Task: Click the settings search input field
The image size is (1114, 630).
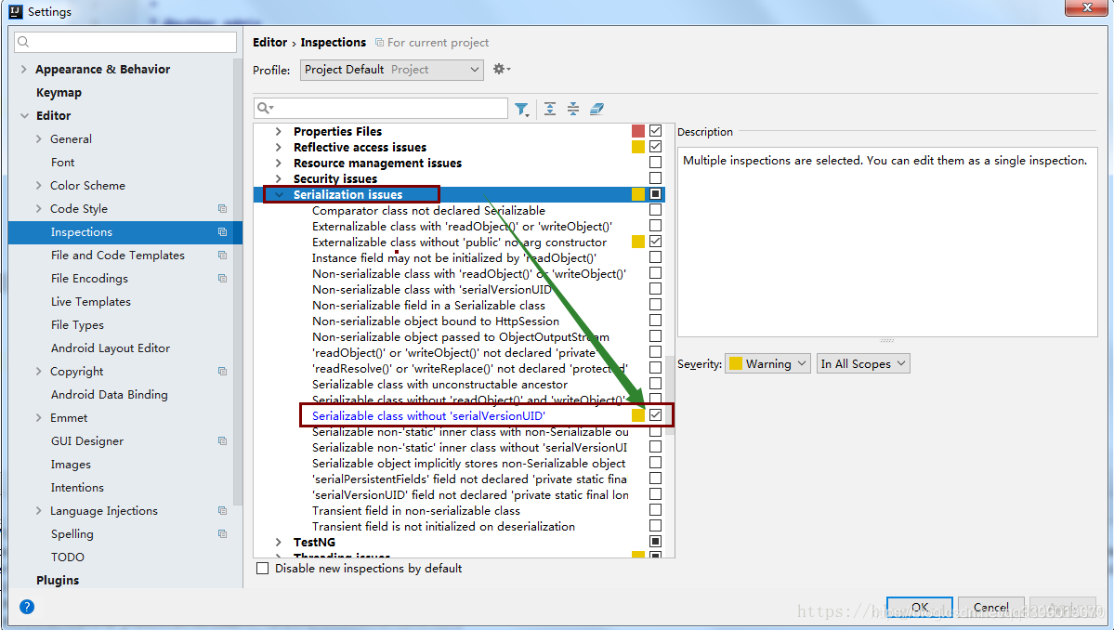Action: (125, 42)
